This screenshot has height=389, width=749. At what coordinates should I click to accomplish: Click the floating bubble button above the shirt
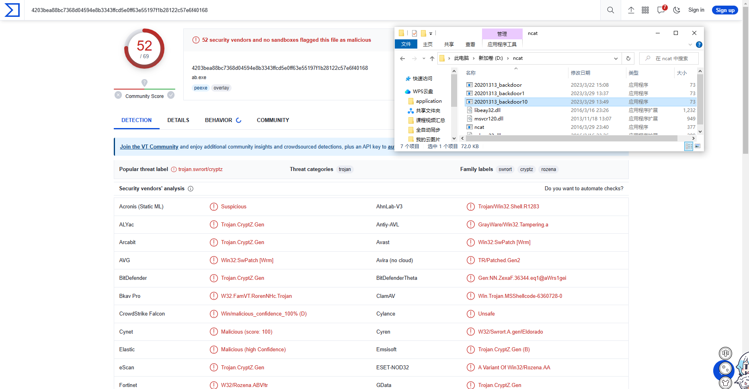[x=726, y=369]
